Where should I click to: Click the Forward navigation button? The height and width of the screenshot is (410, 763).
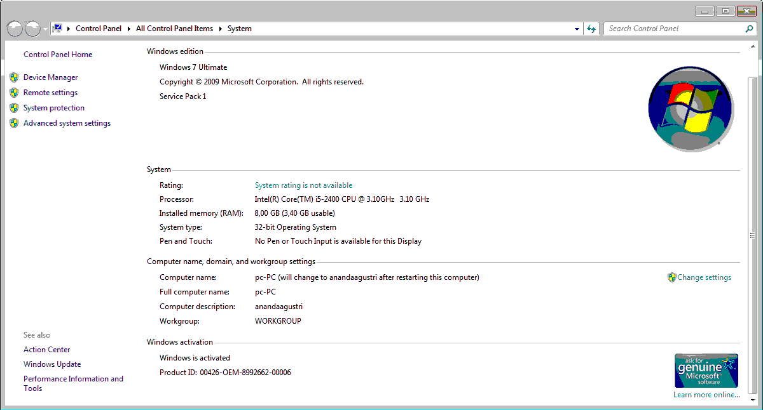pyautogui.click(x=32, y=29)
